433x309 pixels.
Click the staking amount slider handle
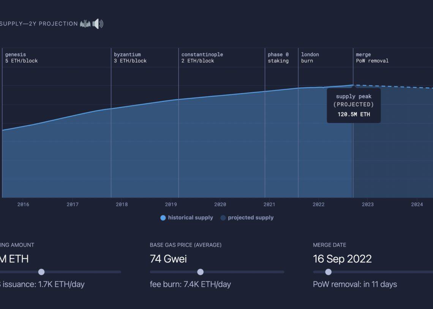point(41,272)
